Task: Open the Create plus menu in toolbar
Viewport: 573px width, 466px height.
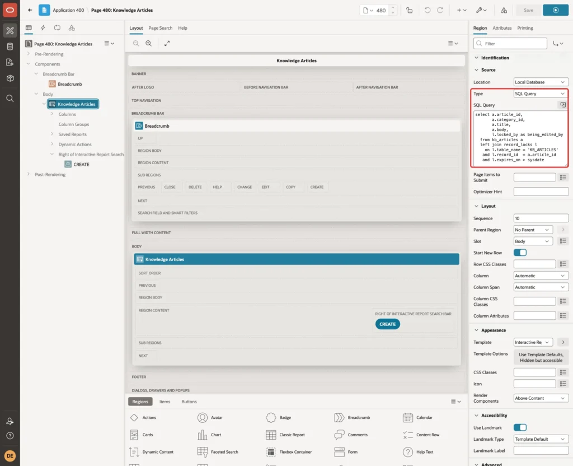Action: click(461, 10)
